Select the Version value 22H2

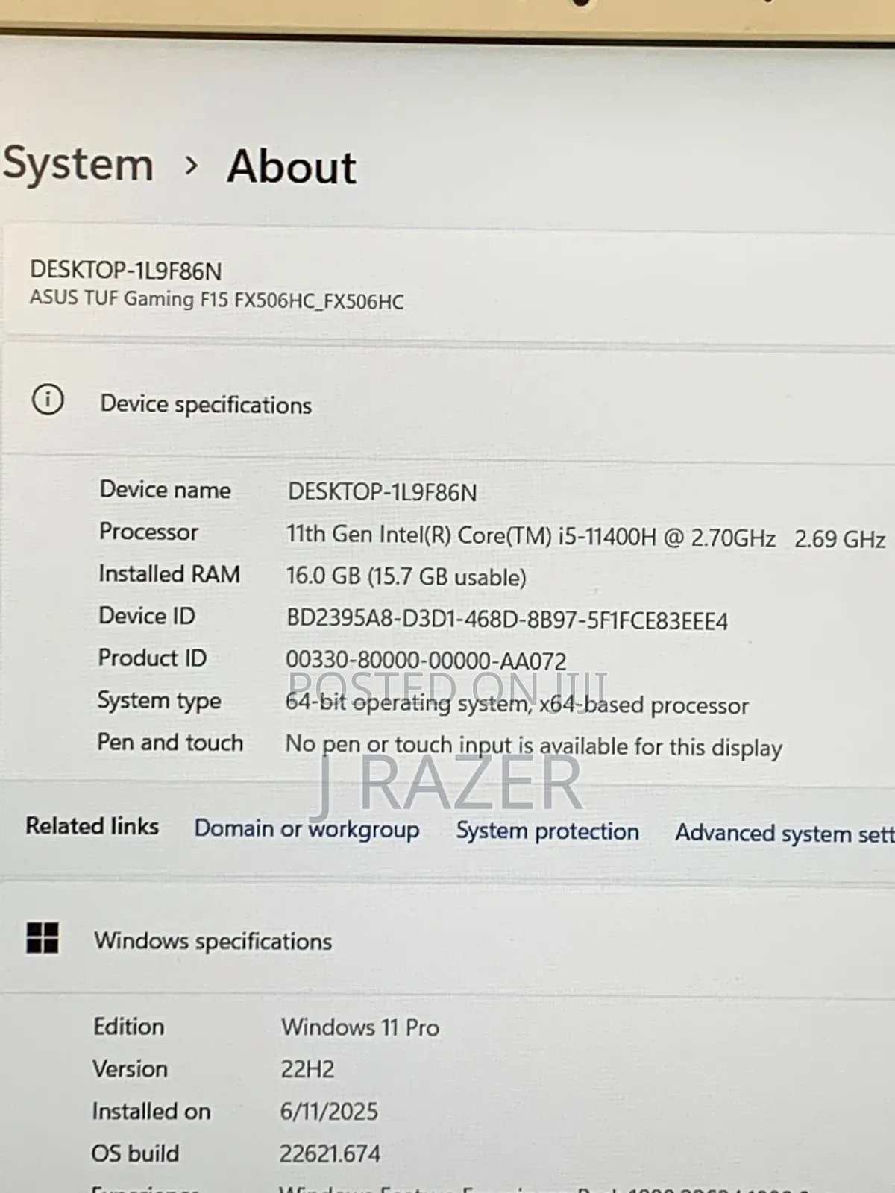click(x=307, y=1069)
